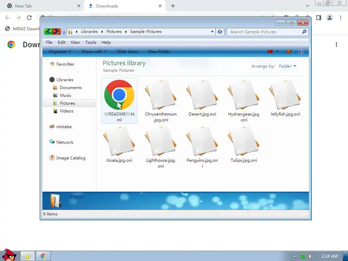Open recent locations arrow beside navigation buttons

tap(64, 32)
